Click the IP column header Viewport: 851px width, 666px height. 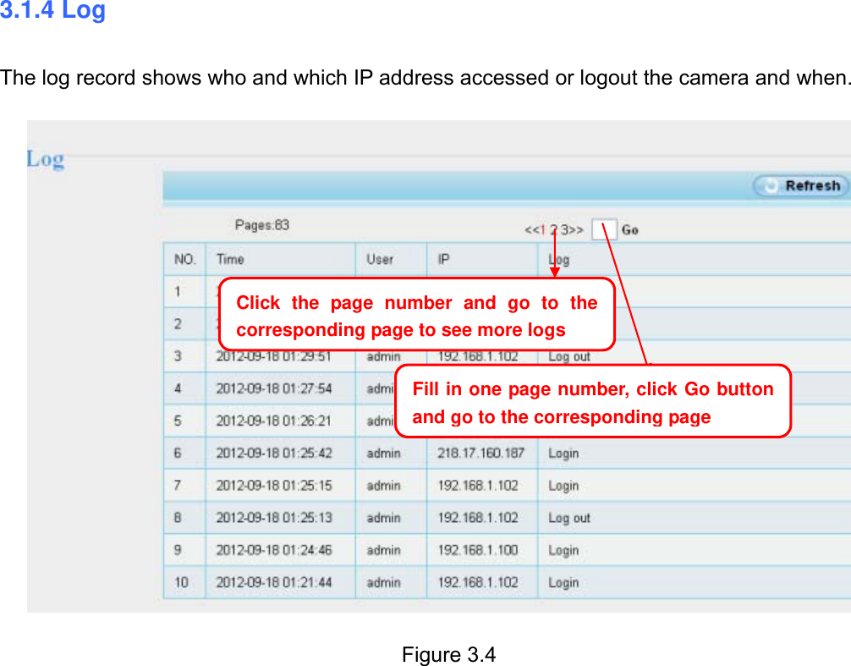pyautogui.click(x=444, y=260)
